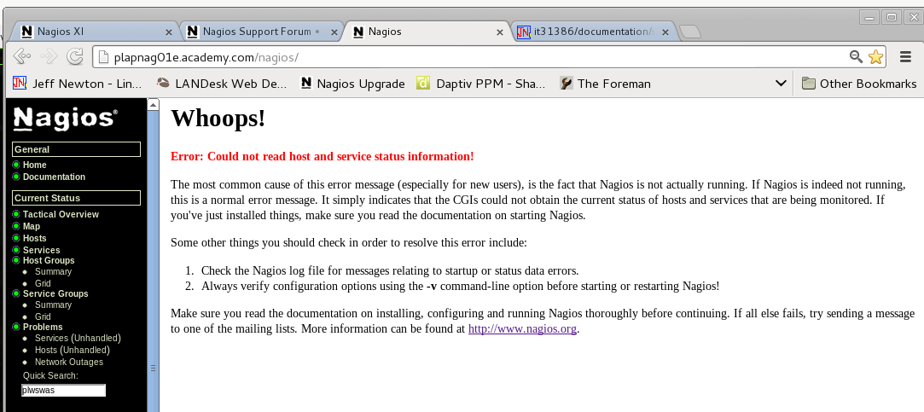Click the zoom magnifier icon in address bar

[x=856, y=57]
